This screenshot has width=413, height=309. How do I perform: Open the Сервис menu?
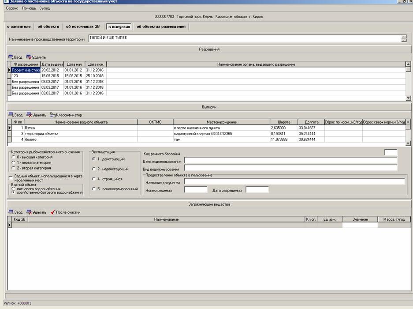[x=12, y=8]
